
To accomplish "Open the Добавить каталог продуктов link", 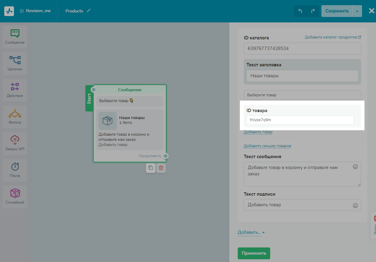I will 333,37.
